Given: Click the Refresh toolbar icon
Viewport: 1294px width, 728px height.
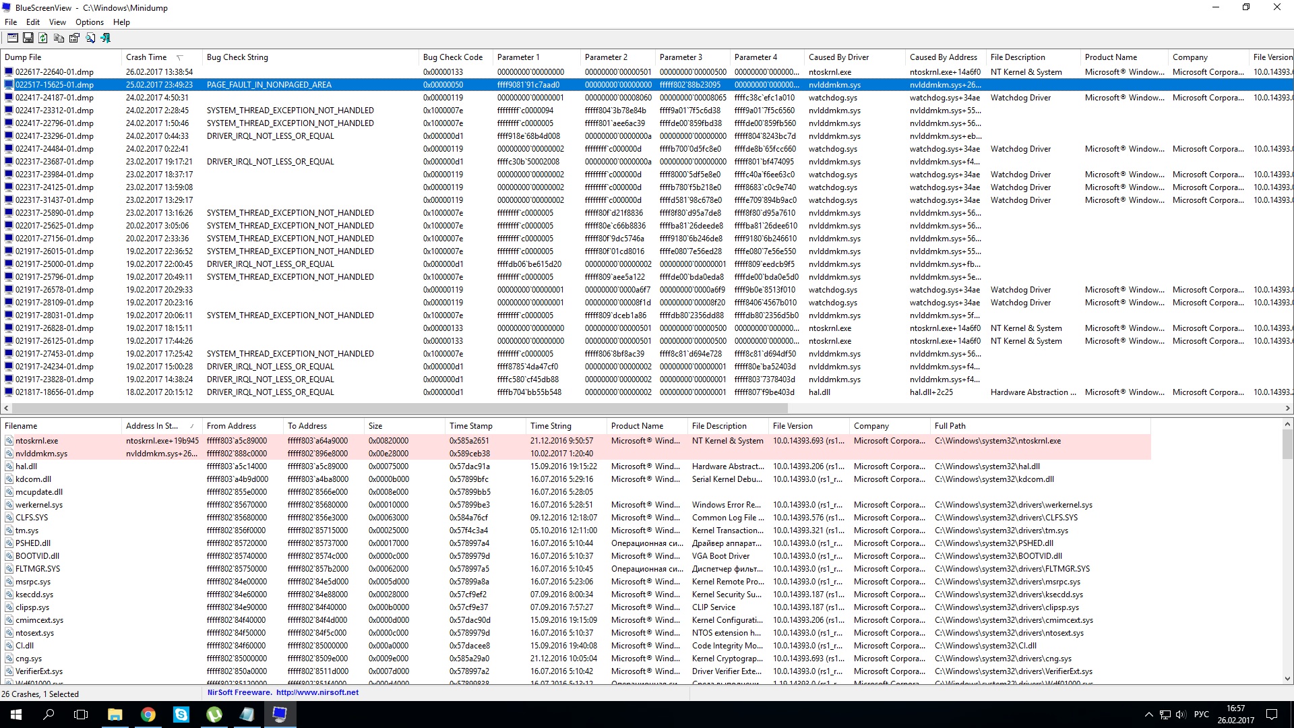Looking at the screenshot, I should click(43, 38).
